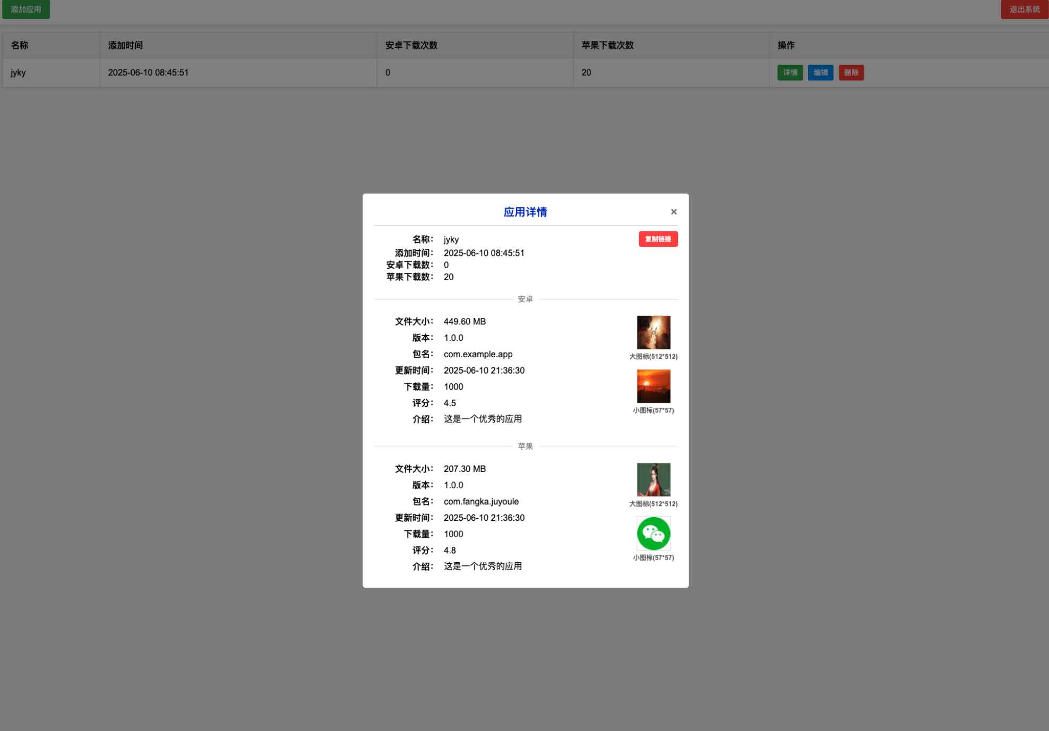Click the 苹果下载次数 column header

pyautogui.click(x=607, y=46)
